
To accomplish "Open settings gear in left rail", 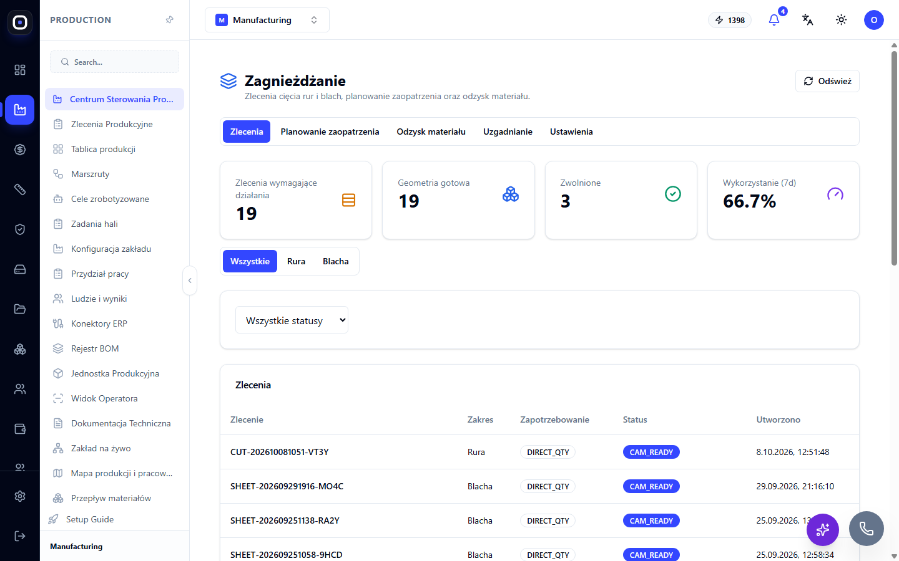I will tap(20, 496).
